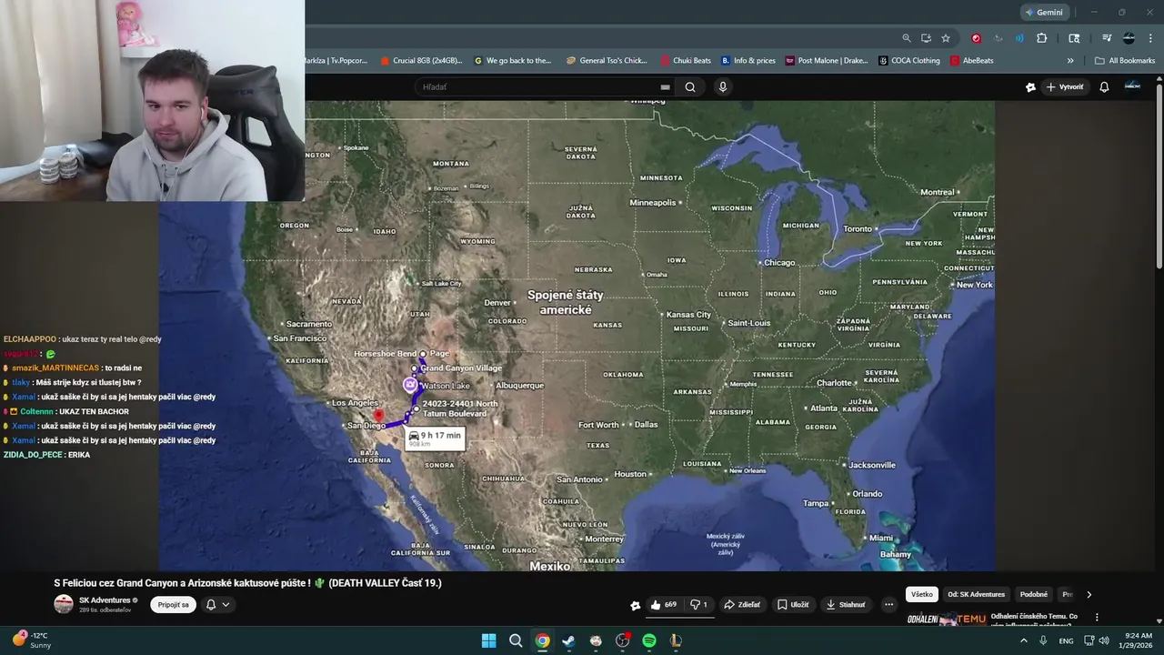This screenshot has height=655, width=1164.
Task: Open the 'We go back to the...' bookmark
Action: coord(513,61)
